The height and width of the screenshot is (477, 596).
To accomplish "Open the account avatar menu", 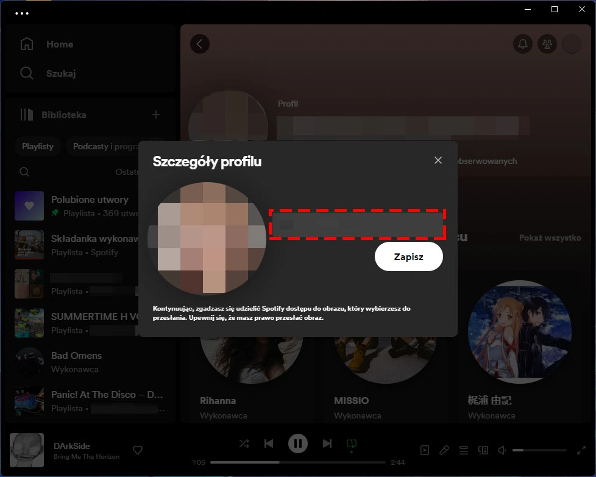I will point(571,44).
